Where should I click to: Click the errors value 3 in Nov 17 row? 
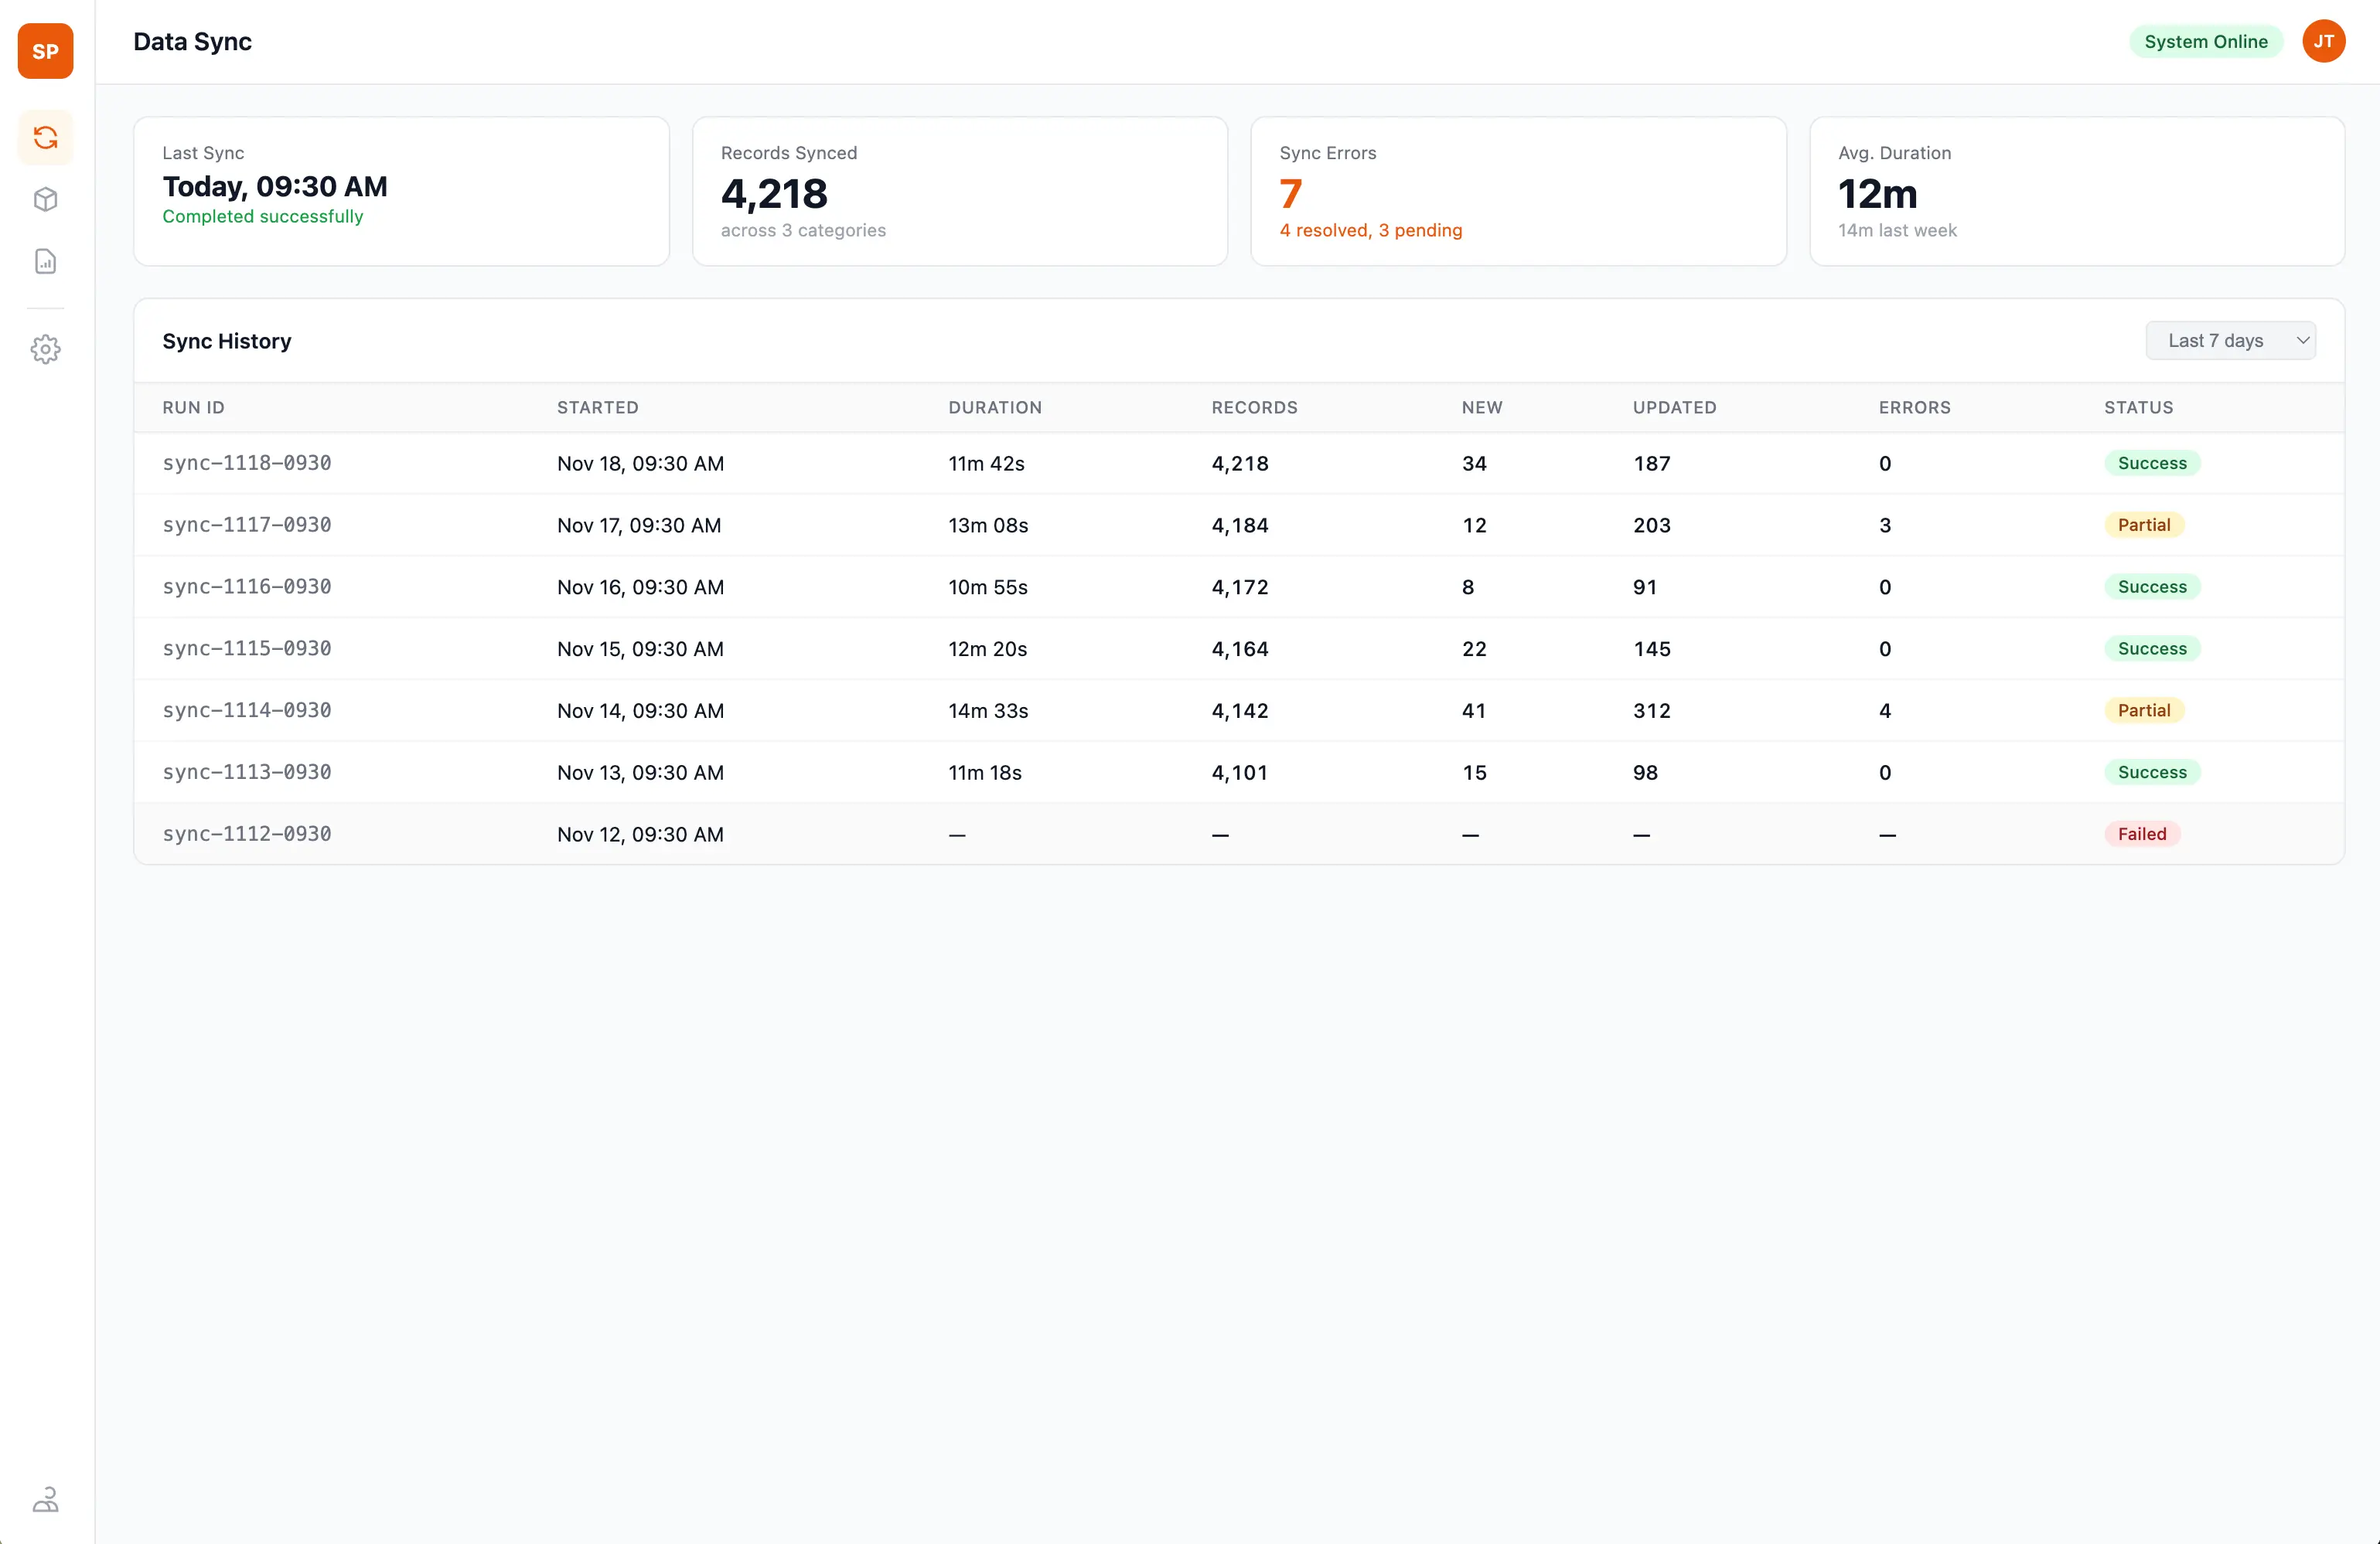coord(1885,525)
